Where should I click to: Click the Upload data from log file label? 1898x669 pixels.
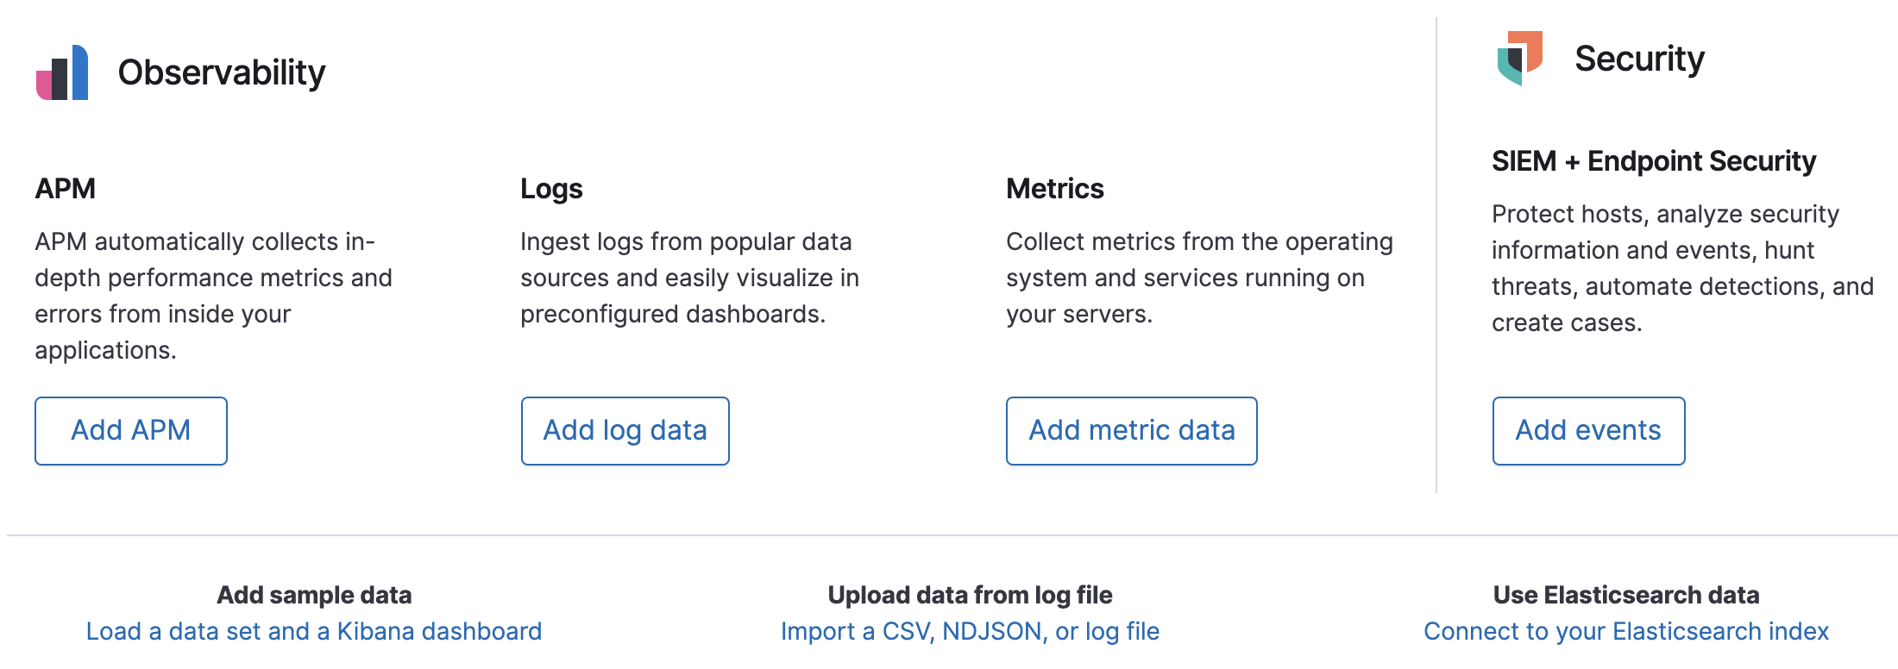tap(969, 594)
